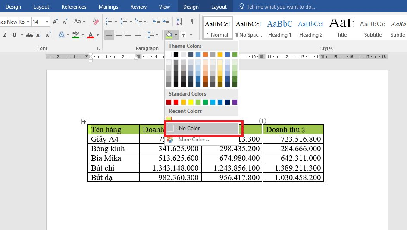Open the font color dropdown arrow
Viewport: 407px width, 230px height.
tap(97, 35)
